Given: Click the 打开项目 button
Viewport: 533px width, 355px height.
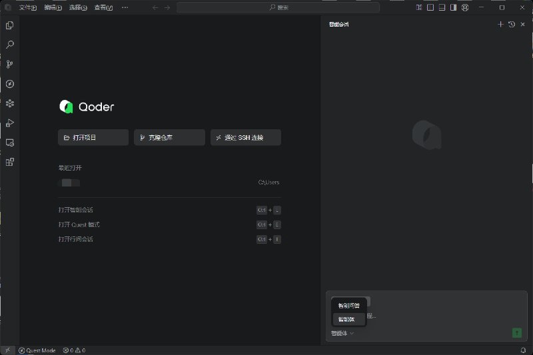Looking at the screenshot, I should pyautogui.click(x=93, y=137).
